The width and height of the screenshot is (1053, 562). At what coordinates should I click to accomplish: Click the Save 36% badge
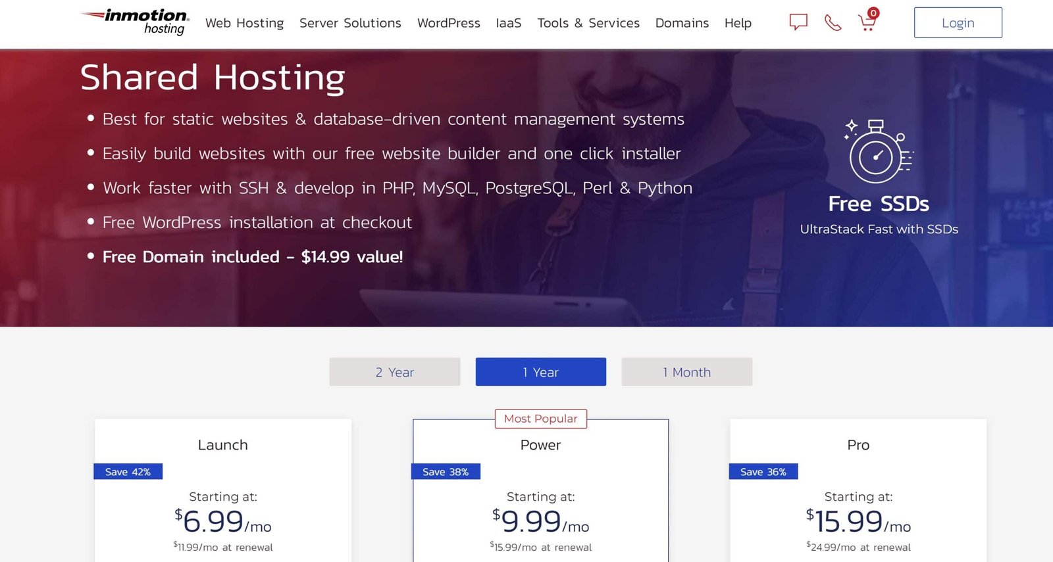[763, 472]
